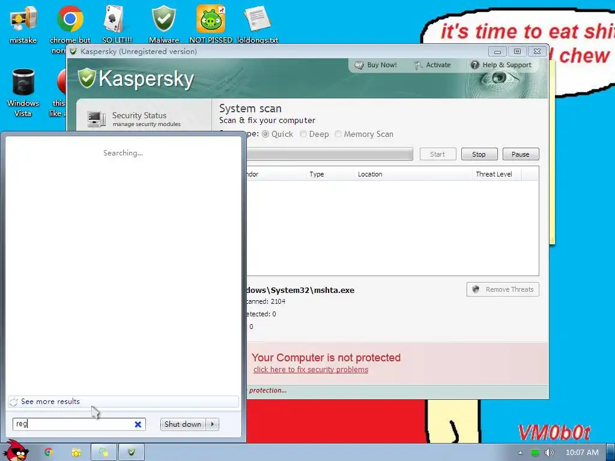The height and width of the screenshot is (461, 615).
Task: Maximize the Kaspersky window
Action: point(517,52)
